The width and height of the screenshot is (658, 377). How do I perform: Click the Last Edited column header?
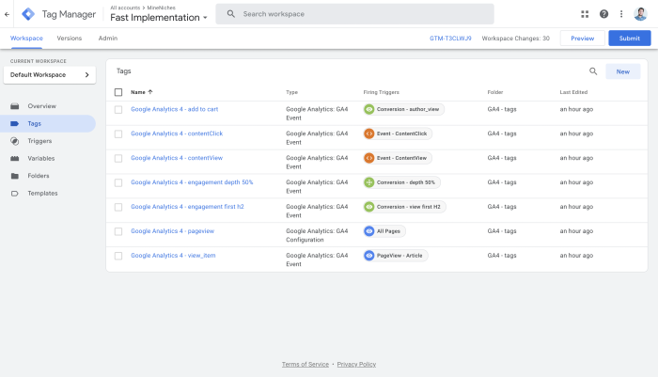(573, 92)
